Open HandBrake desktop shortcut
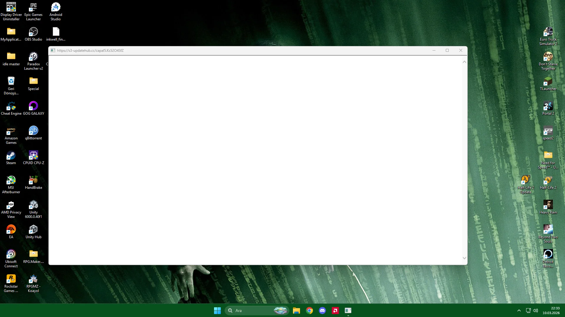The width and height of the screenshot is (565, 317). [x=34, y=182]
